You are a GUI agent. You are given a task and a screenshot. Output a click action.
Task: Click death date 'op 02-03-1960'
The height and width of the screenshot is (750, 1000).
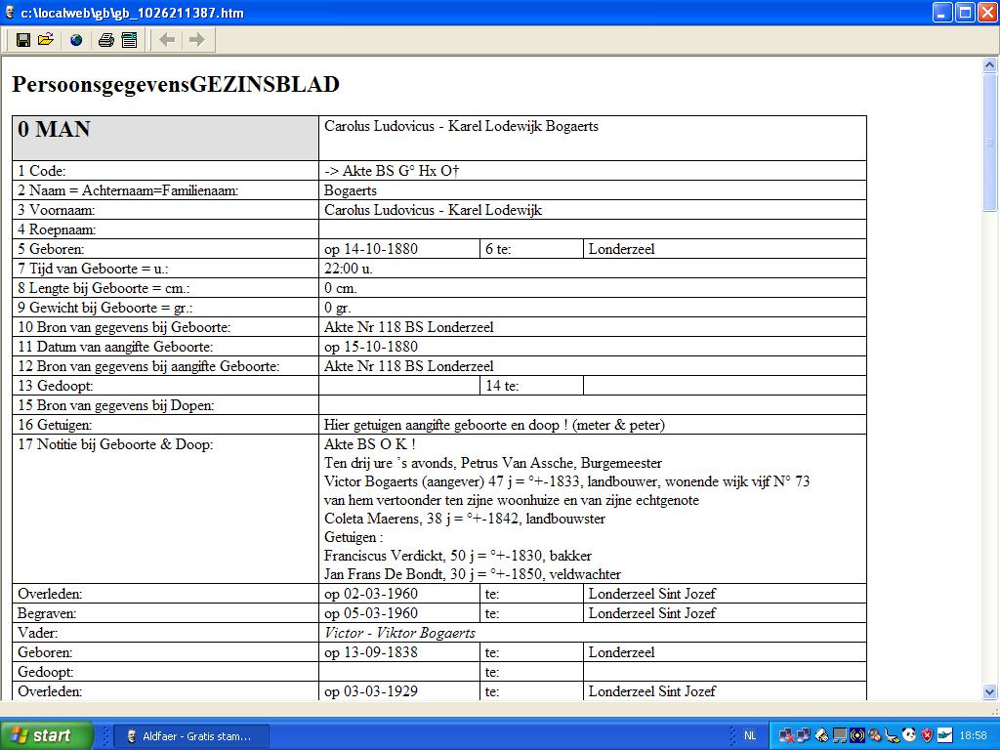click(371, 594)
